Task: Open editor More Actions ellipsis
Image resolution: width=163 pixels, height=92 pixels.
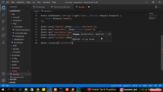Action: (x=160, y=7)
